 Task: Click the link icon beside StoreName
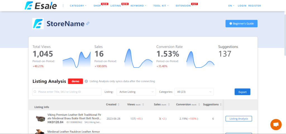pos(88,24)
